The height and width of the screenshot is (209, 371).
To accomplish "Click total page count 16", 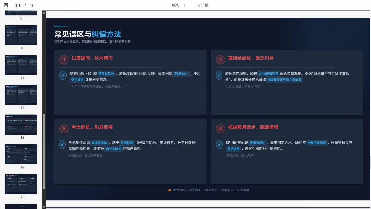I will pyautogui.click(x=32, y=5).
